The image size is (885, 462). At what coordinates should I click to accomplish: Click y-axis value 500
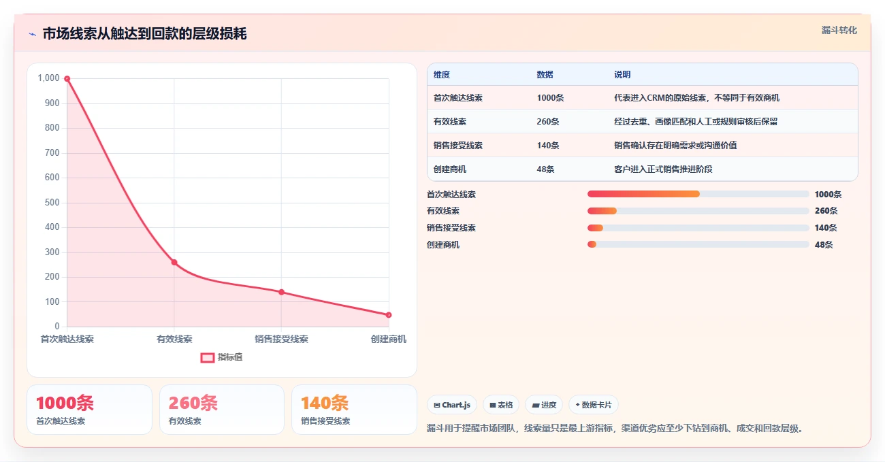click(52, 203)
